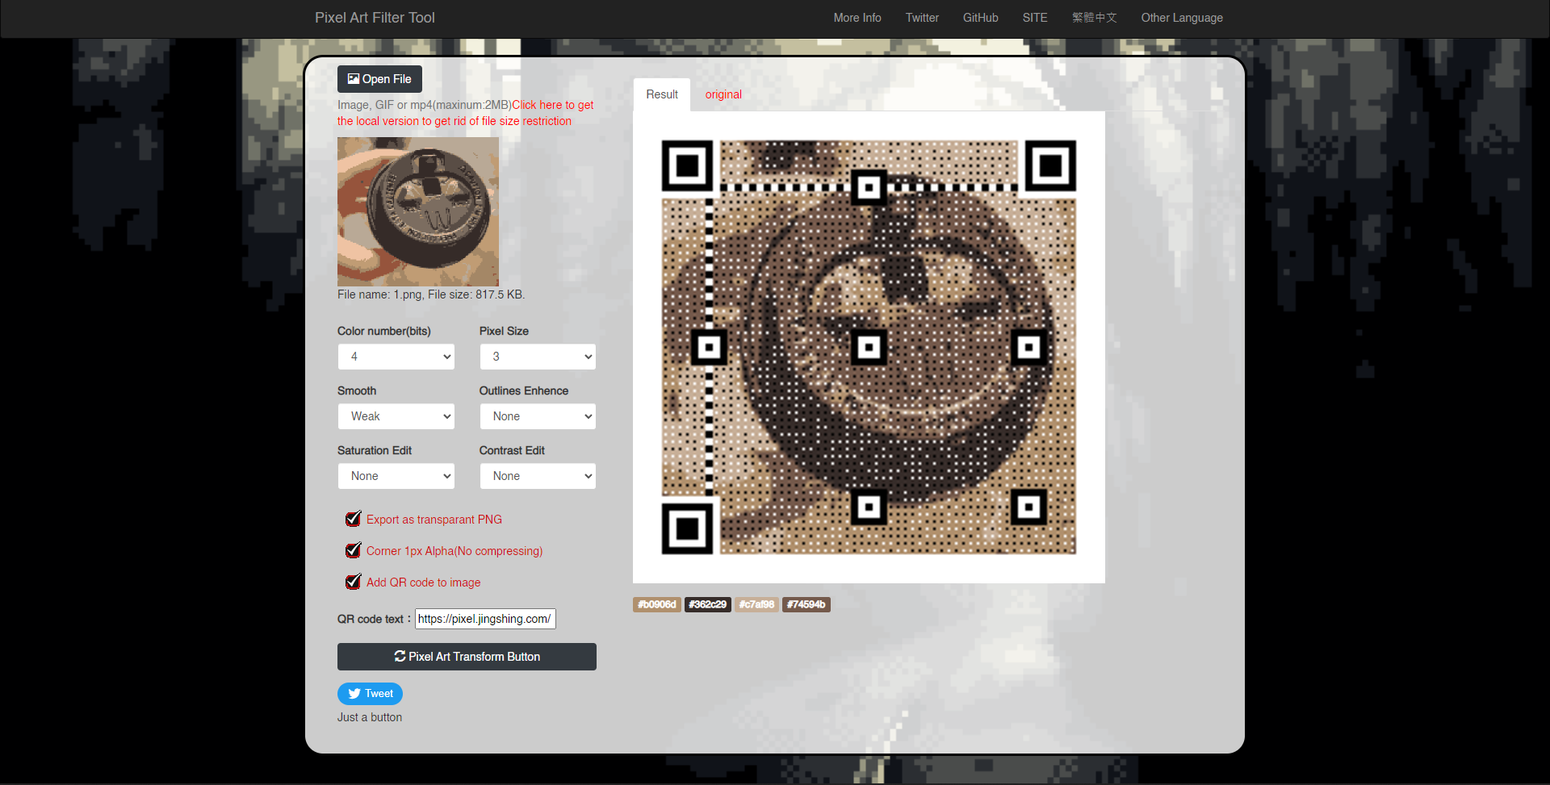Click the picture icon on Open File
This screenshot has width=1550, height=785.
(354, 78)
